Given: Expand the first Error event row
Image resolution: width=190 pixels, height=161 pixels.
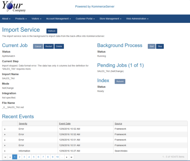Looking at the screenshot, I should click(5, 129).
